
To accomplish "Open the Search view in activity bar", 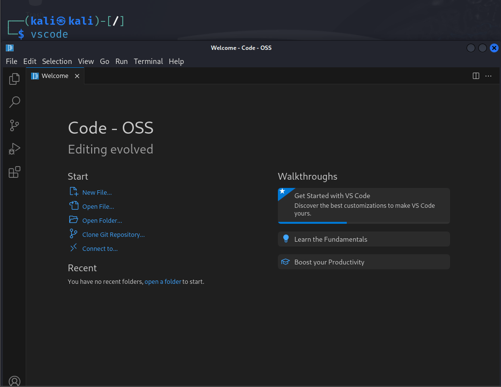I will (x=15, y=102).
